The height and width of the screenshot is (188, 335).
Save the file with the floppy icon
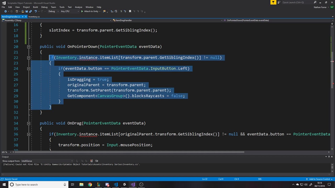(27, 11)
